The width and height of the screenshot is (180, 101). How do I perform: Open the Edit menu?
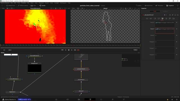[15, 3]
